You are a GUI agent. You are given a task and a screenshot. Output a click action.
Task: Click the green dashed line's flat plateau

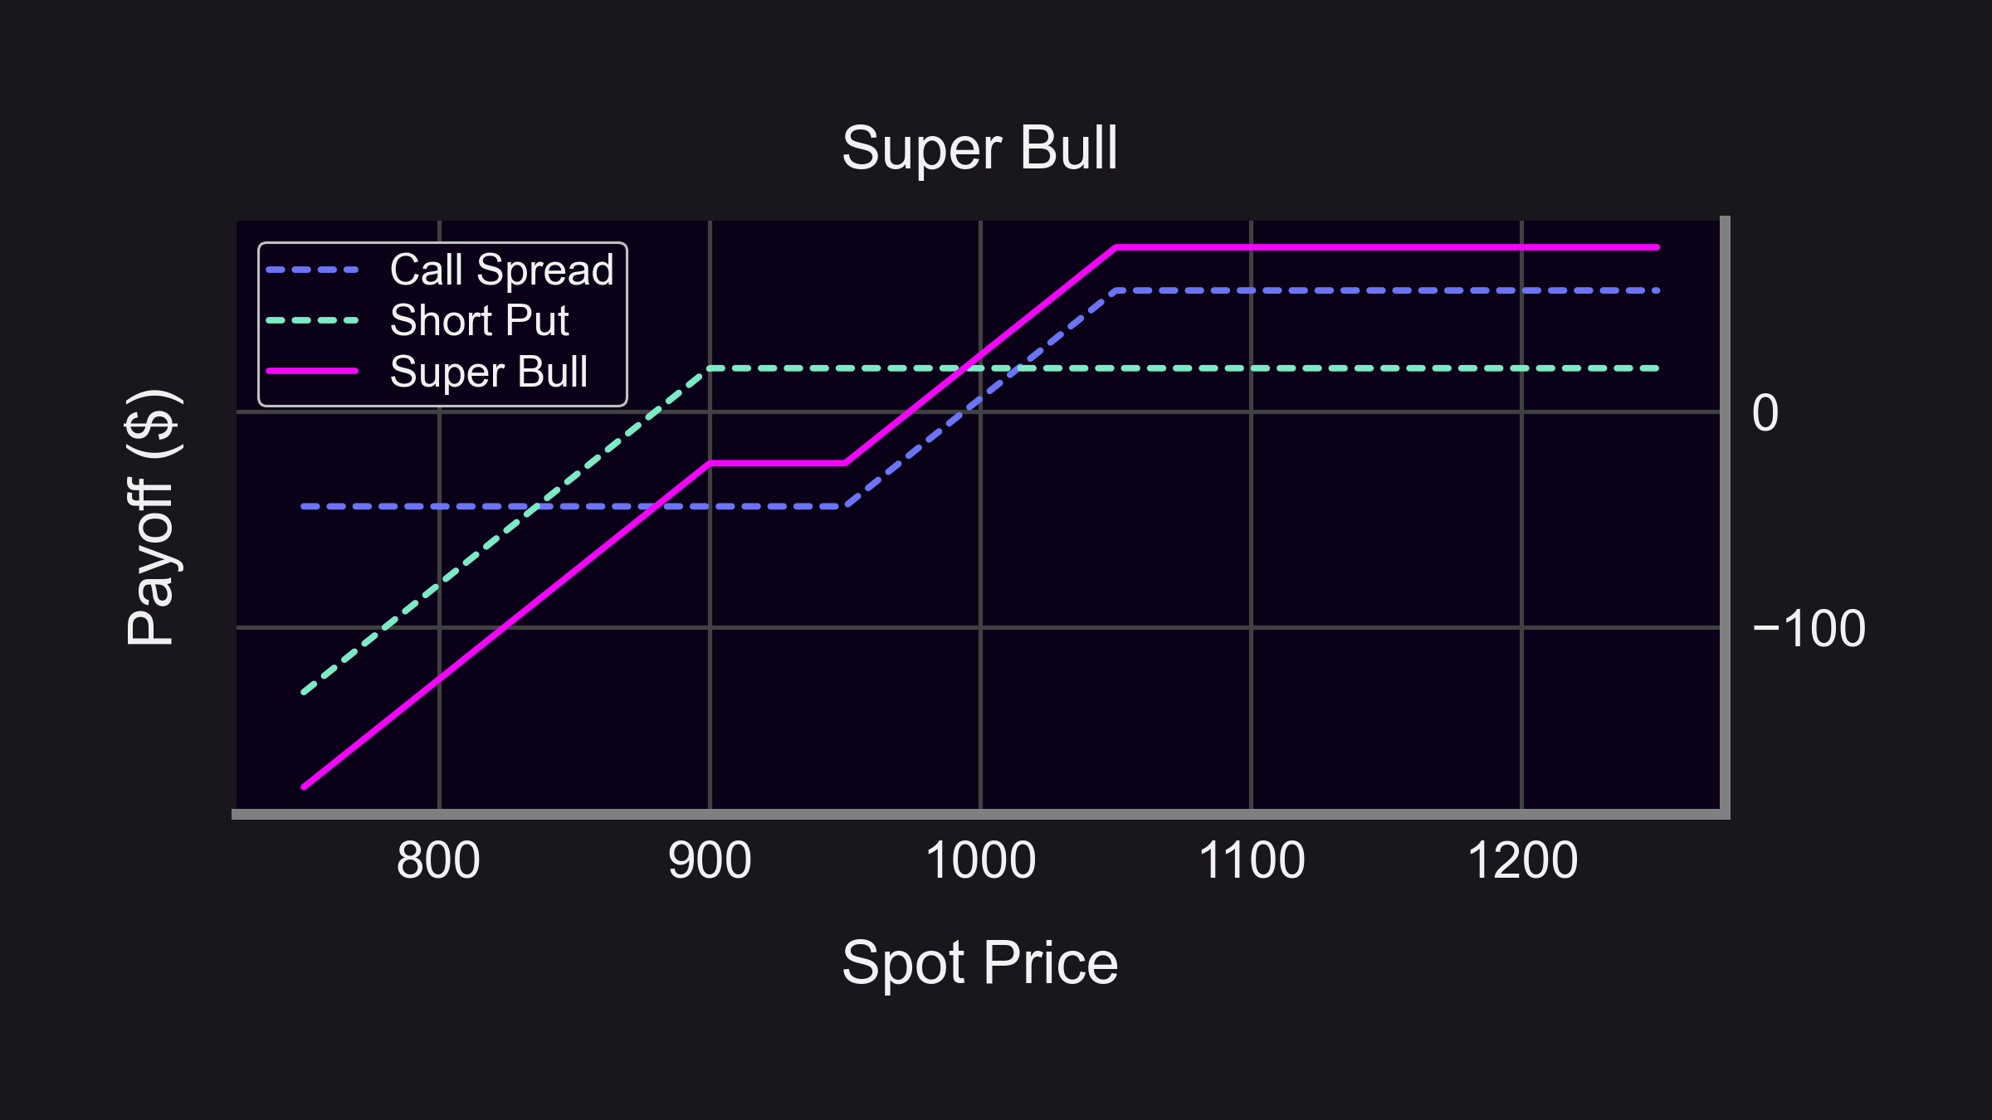click(x=1245, y=368)
